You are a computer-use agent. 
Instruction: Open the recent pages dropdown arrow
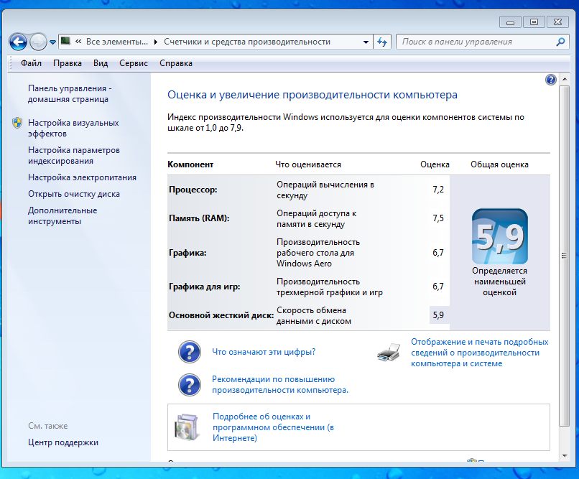point(52,42)
